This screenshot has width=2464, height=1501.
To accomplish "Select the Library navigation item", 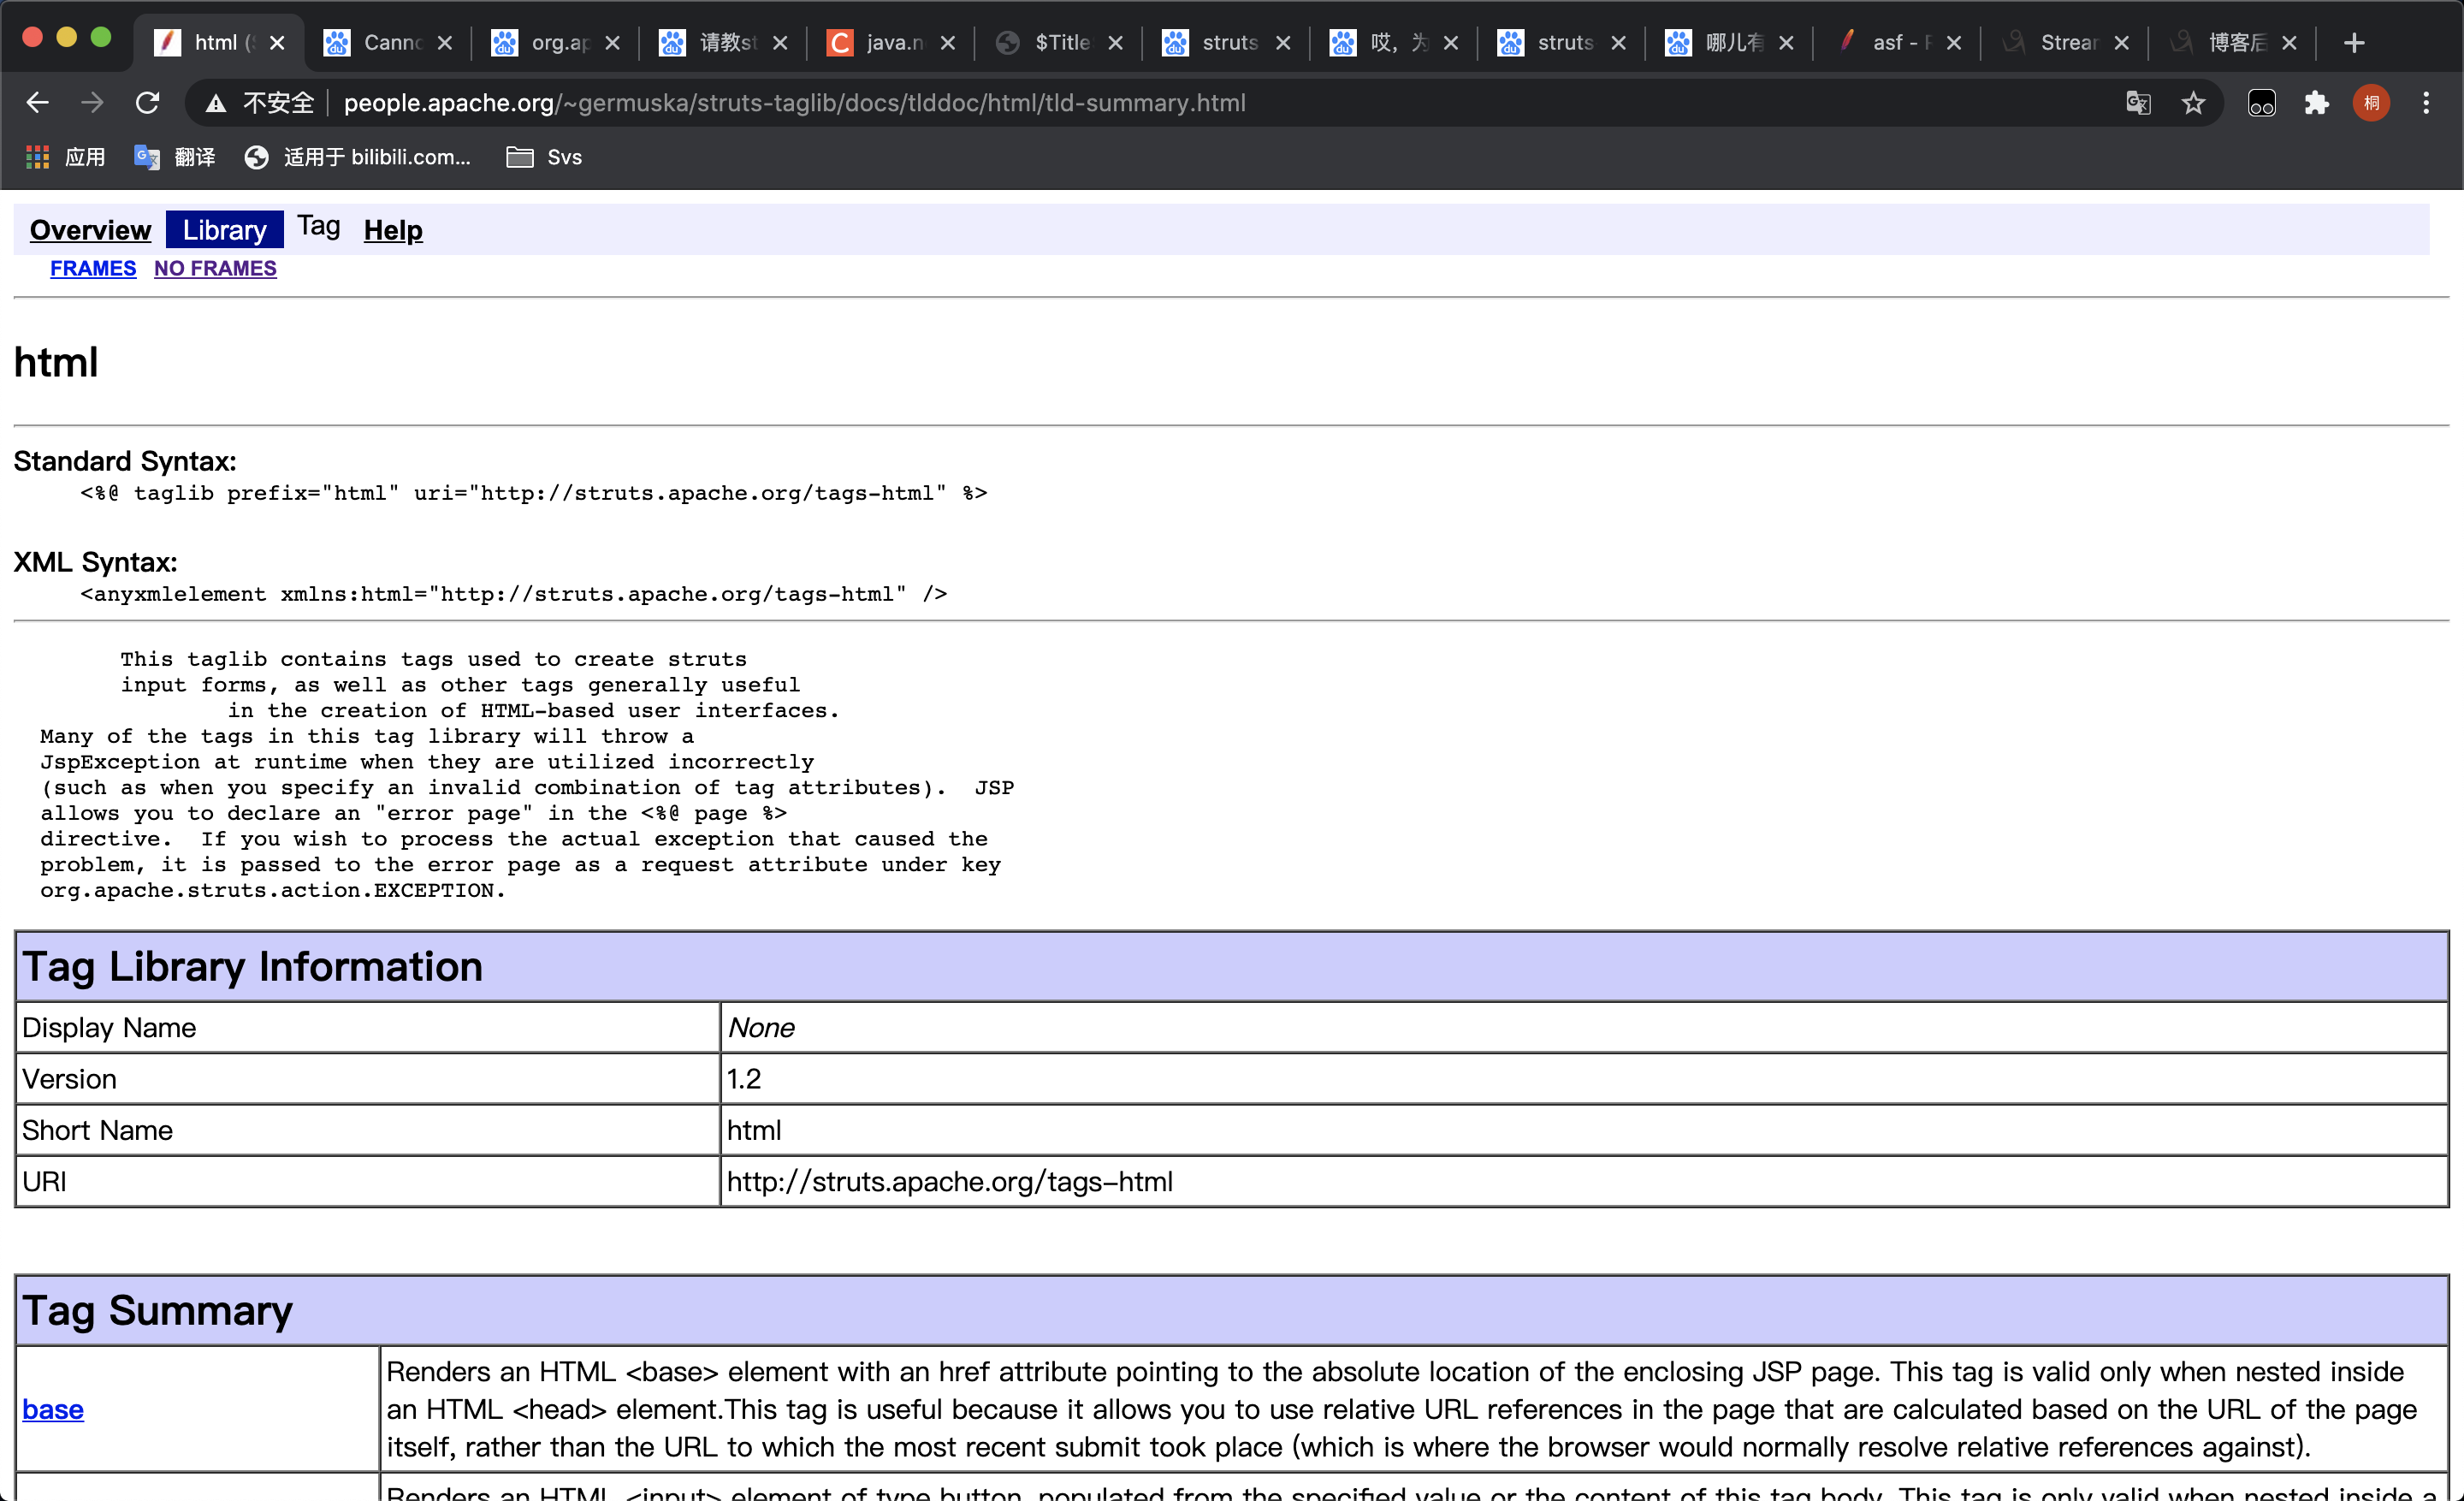I will tap(224, 230).
